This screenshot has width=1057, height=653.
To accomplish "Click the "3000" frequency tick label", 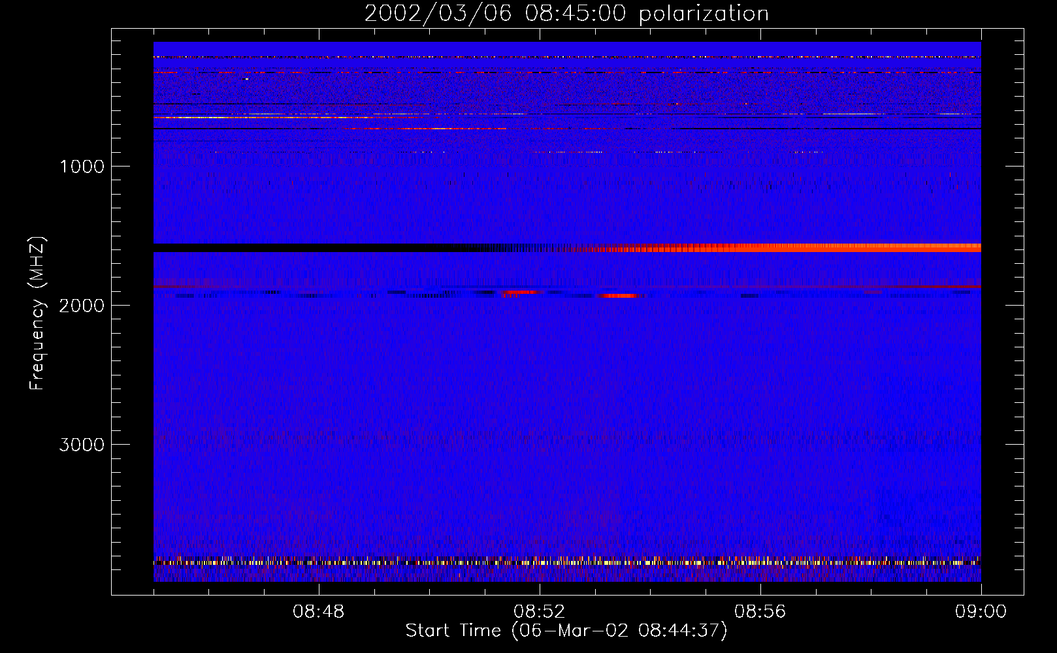I will pyautogui.click(x=82, y=445).
